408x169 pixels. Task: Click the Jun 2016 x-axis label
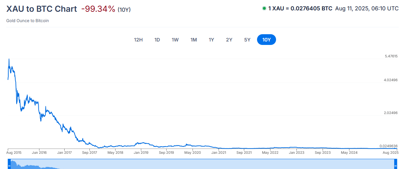pyautogui.click(x=39, y=153)
